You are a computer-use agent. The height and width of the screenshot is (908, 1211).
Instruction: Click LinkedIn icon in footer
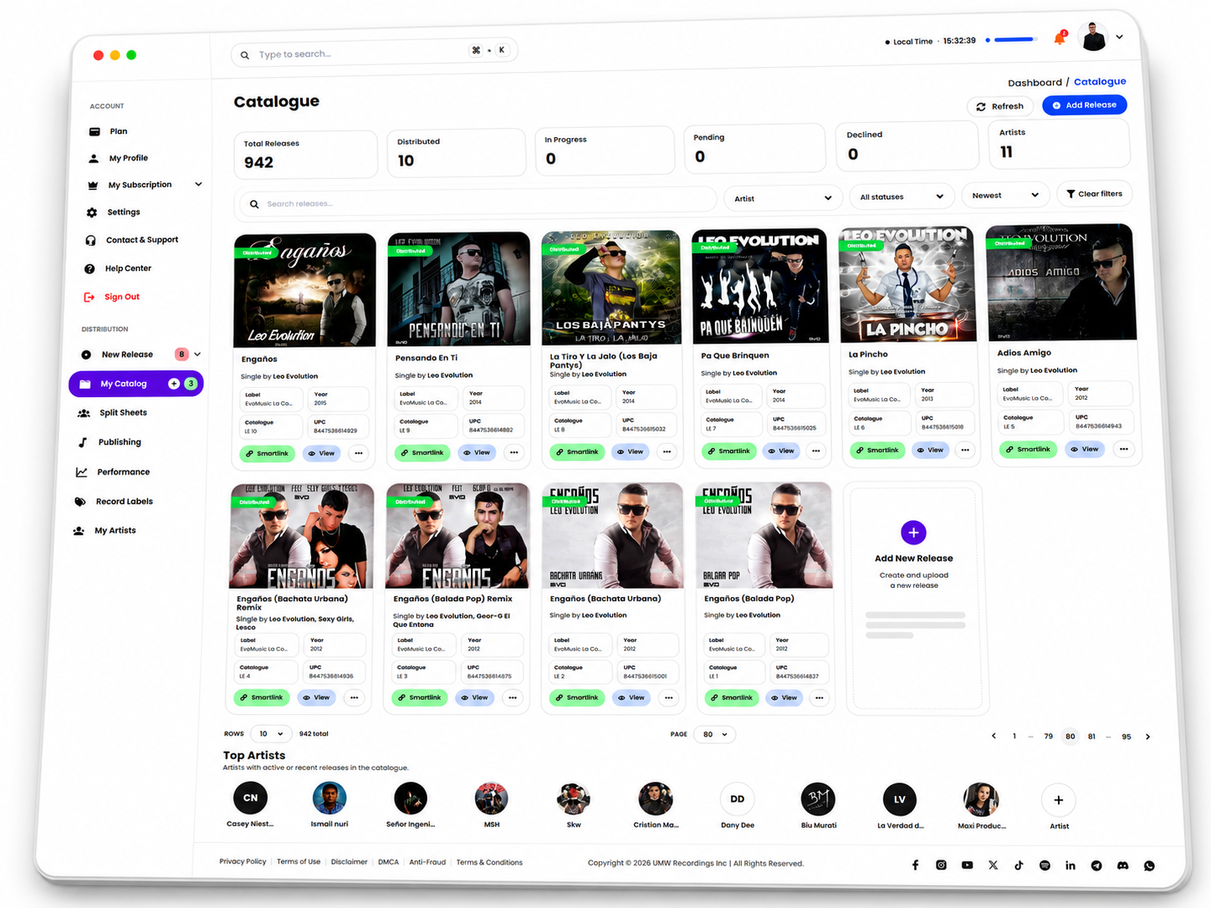point(1070,865)
